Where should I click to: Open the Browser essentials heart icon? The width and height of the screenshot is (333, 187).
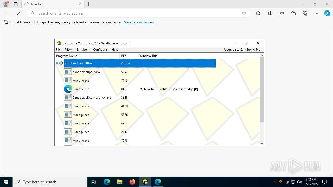tap(305, 13)
